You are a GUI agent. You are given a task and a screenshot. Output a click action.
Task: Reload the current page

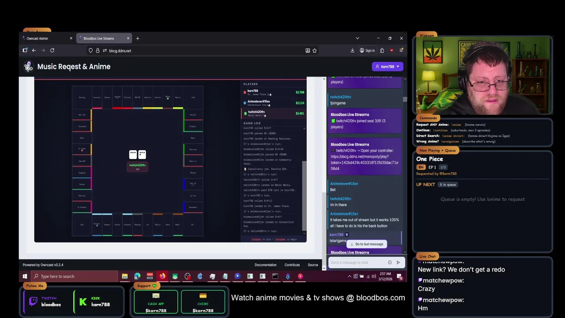52,50
